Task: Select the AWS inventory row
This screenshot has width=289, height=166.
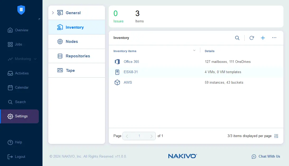Action: click(196, 82)
